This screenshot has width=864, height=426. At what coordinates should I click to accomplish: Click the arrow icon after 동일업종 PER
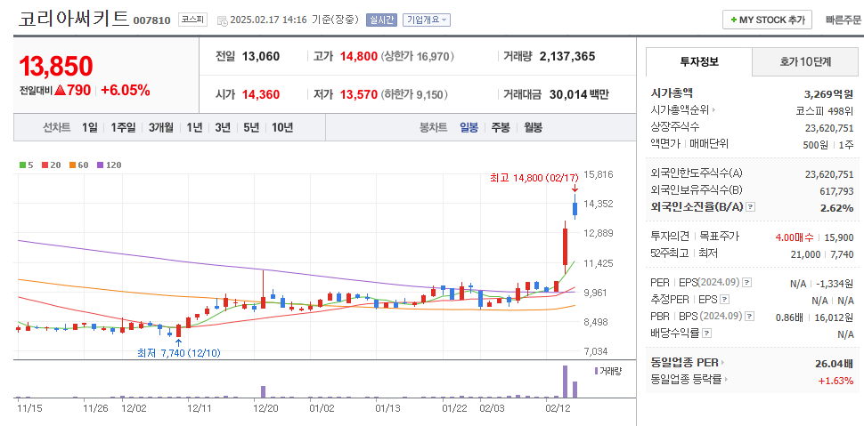tap(723, 363)
